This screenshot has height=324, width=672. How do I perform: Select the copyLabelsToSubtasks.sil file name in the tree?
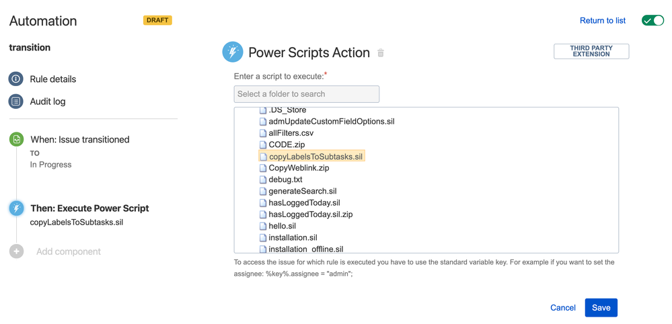(316, 157)
